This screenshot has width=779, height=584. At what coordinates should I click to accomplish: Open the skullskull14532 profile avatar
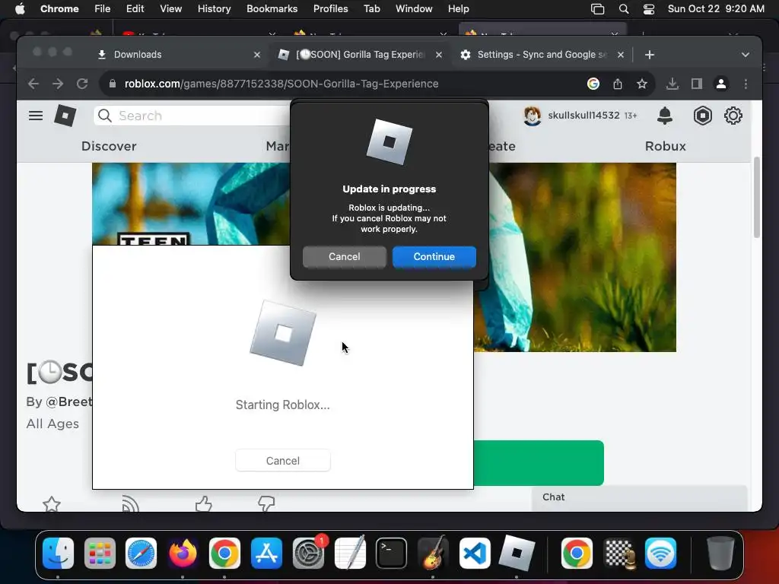click(532, 116)
